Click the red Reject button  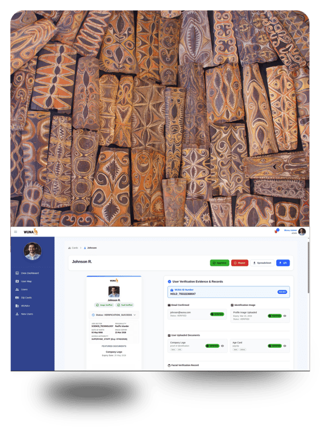pyautogui.click(x=240, y=263)
